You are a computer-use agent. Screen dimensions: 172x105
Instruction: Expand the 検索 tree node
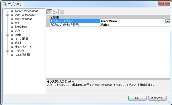(7, 35)
